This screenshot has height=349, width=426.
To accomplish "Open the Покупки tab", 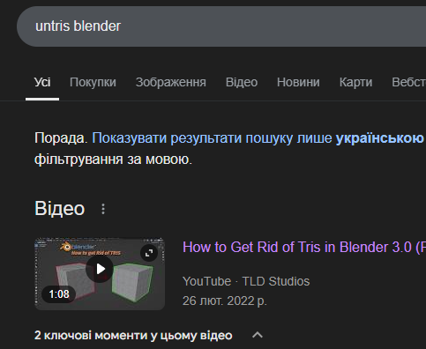I will click(x=93, y=82).
